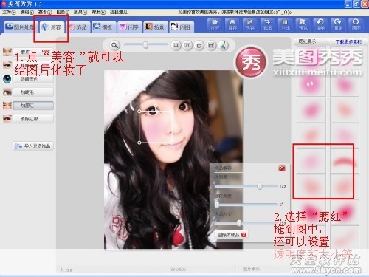This screenshot has width=369, height=277.
Task: Pick the red curved blush thumbnail
Action: point(344,161)
